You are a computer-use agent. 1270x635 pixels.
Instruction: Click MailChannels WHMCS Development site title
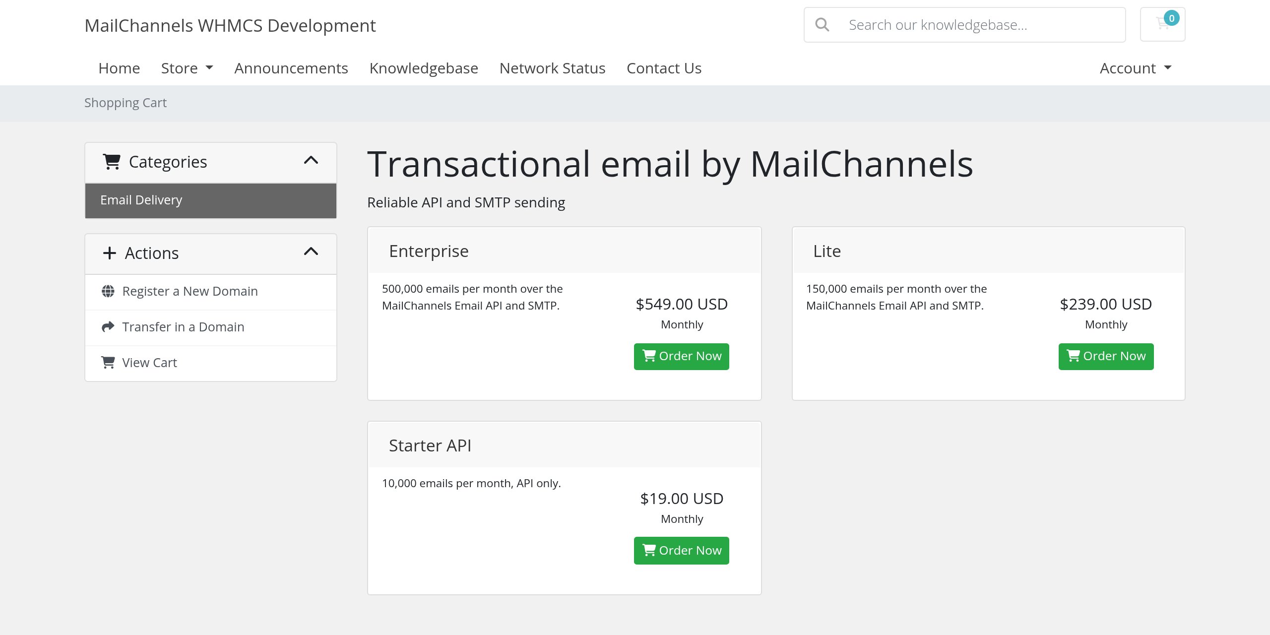click(230, 25)
